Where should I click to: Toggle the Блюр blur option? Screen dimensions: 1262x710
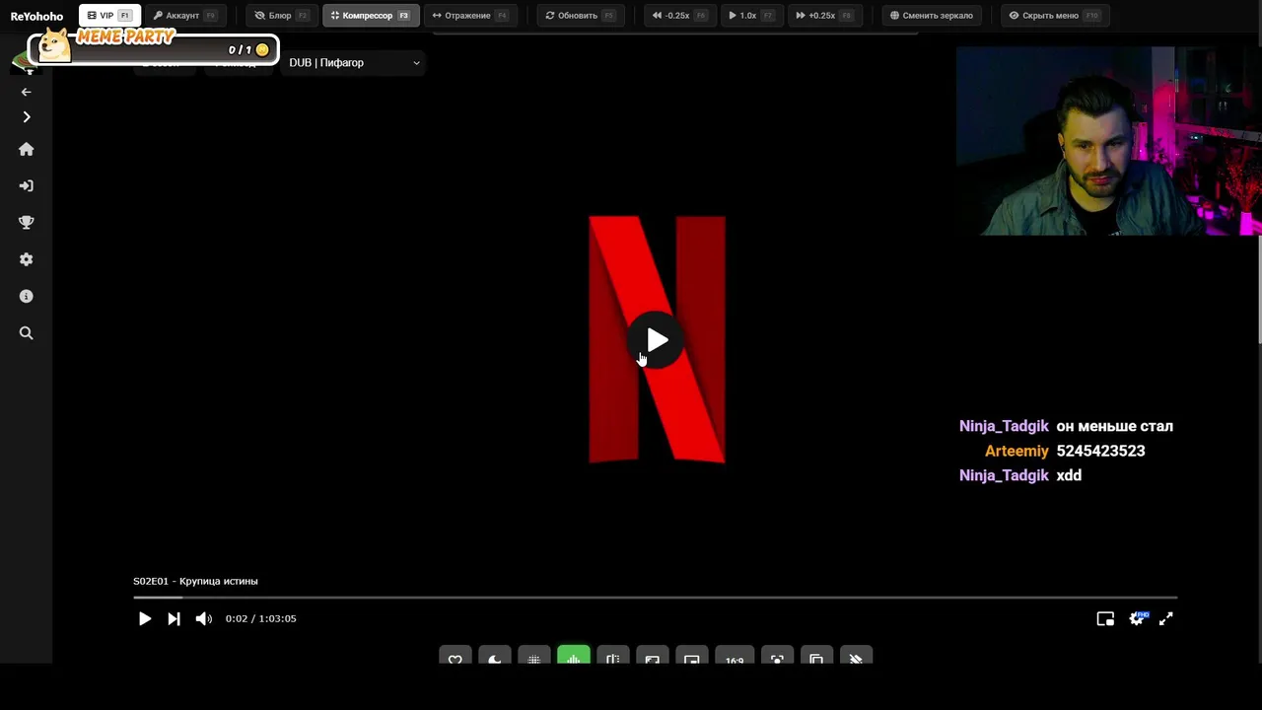(x=281, y=16)
